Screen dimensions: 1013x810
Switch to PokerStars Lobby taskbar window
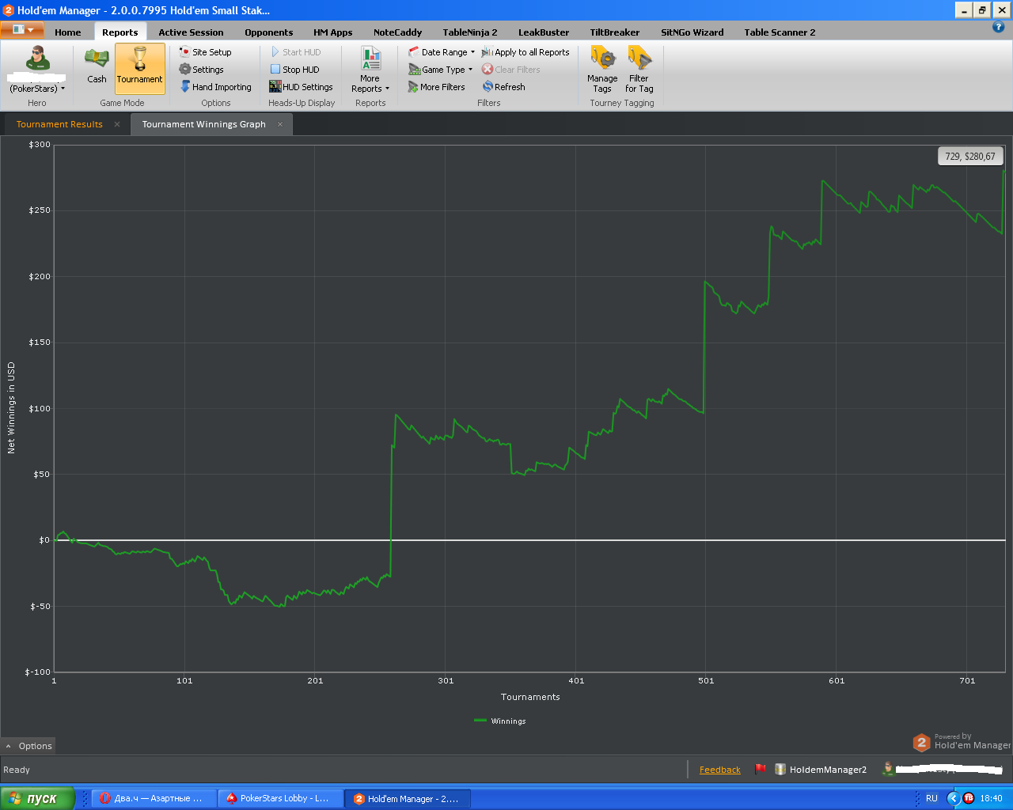pos(279,798)
